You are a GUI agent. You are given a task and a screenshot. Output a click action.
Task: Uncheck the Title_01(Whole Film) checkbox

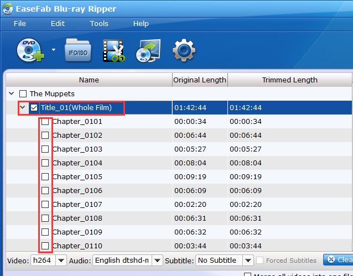click(x=34, y=108)
